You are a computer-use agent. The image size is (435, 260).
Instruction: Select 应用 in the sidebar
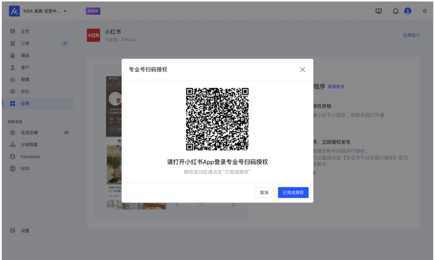pos(38,103)
